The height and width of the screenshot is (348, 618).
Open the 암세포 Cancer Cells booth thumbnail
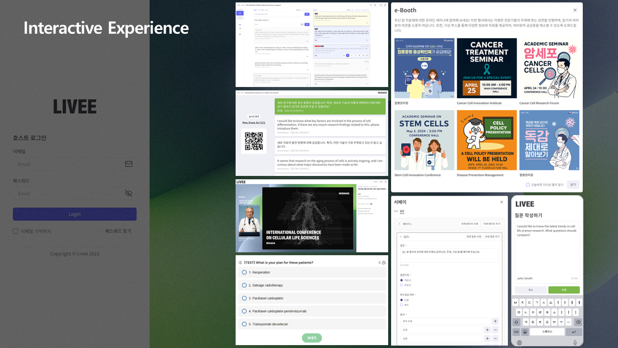549,68
